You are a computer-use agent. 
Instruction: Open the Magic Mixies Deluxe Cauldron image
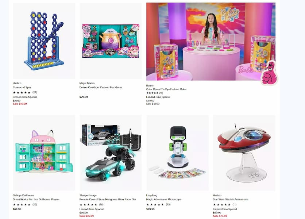pyautogui.click(x=111, y=41)
